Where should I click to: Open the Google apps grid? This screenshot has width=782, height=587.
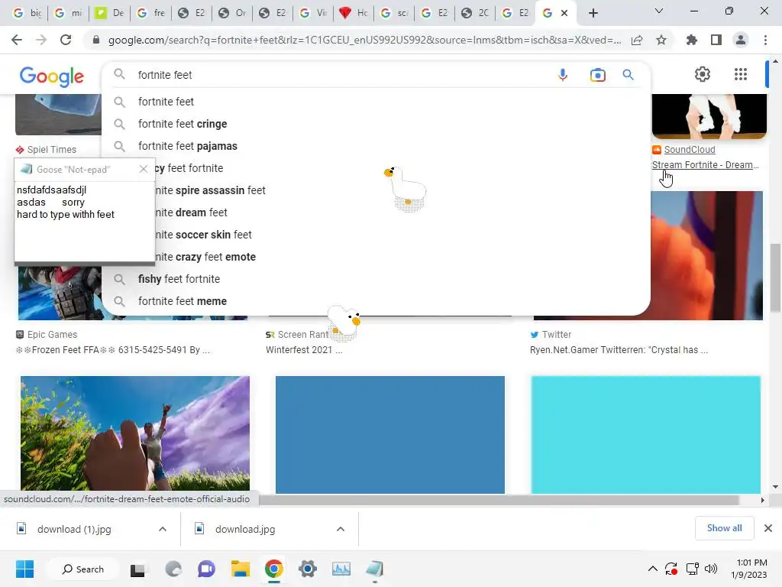pos(741,74)
